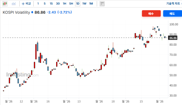
Task: Click the change value -2.43
Action: point(51,12)
